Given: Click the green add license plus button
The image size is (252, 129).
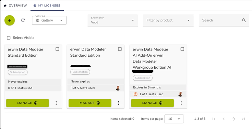Looking at the screenshot, I should [x=10, y=20].
